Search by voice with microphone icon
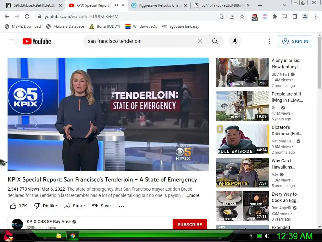The width and height of the screenshot is (322, 242). (x=235, y=41)
